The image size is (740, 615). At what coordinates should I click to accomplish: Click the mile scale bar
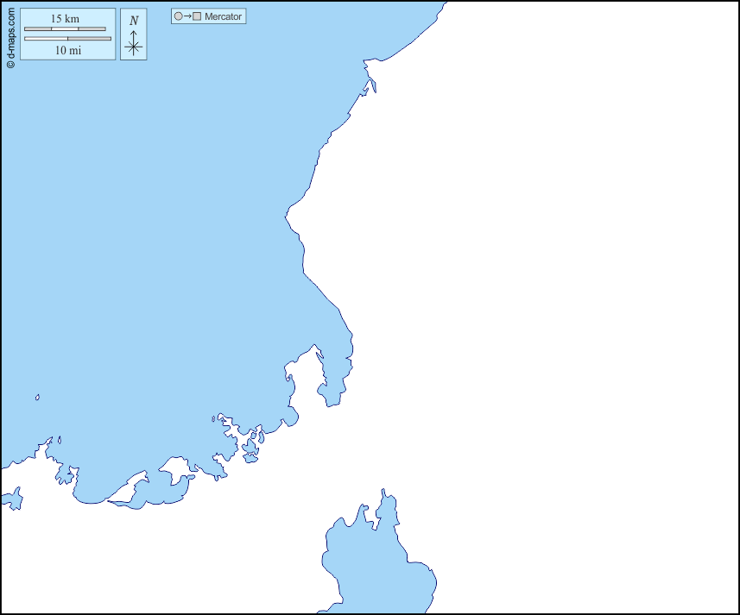coord(67,39)
